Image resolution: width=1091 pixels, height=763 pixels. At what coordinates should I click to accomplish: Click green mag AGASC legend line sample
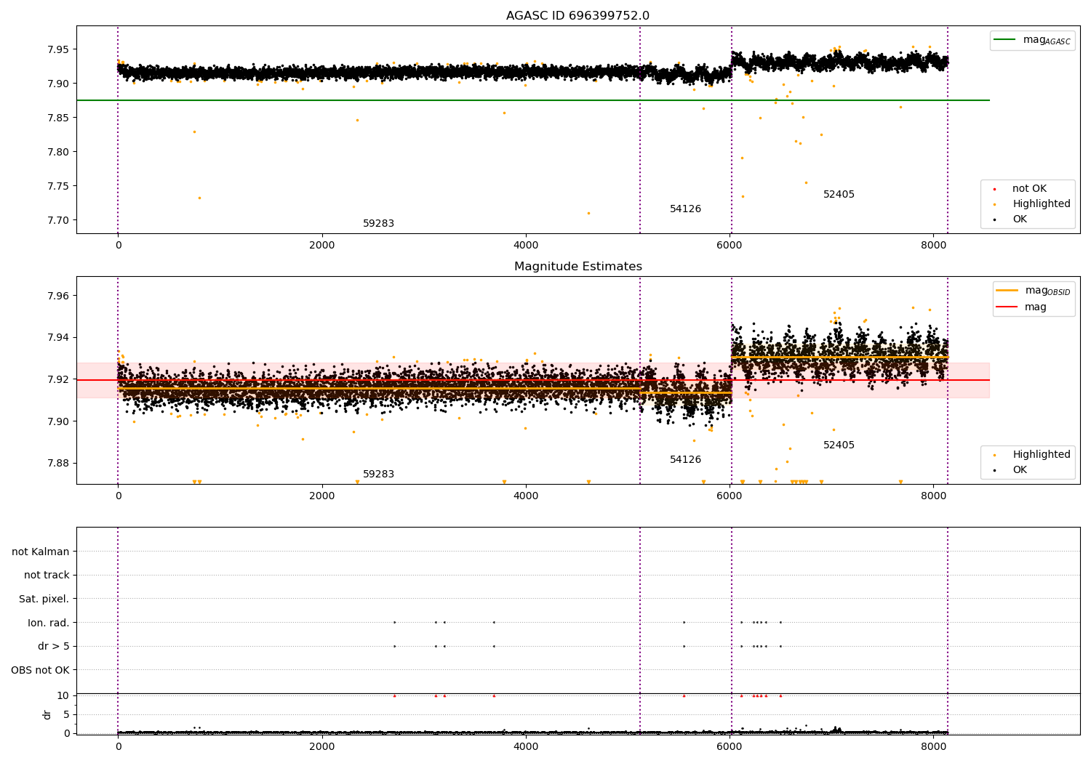[x=1006, y=40]
